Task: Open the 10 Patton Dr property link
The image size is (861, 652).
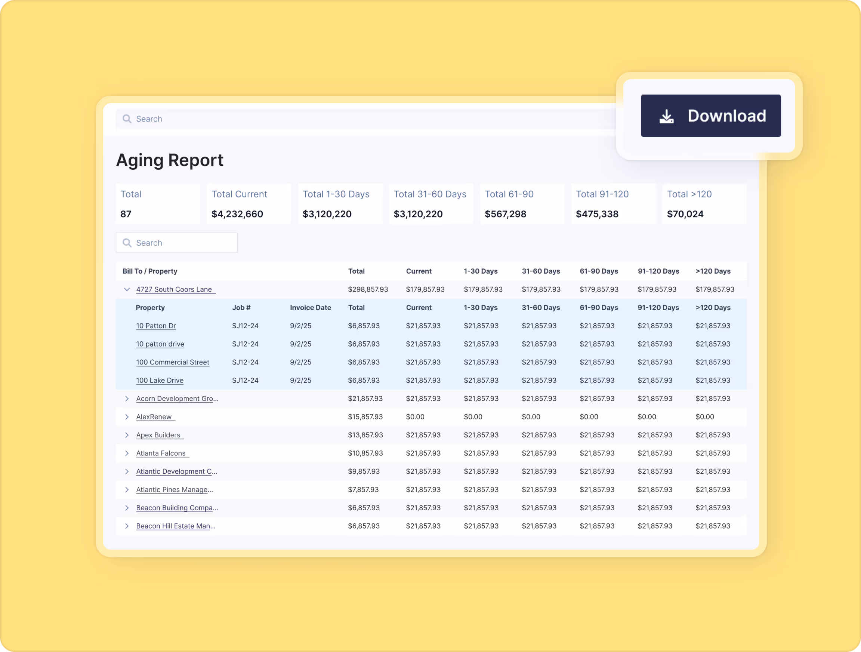Action: [x=156, y=326]
